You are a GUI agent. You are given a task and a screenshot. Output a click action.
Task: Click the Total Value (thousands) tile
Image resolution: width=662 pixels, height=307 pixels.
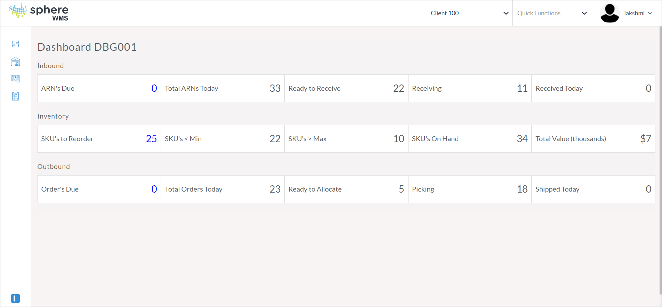point(593,139)
